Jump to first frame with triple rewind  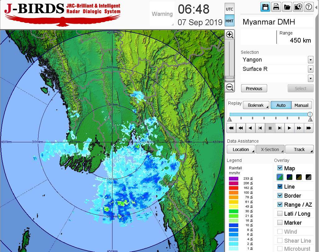(x=231, y=128)
